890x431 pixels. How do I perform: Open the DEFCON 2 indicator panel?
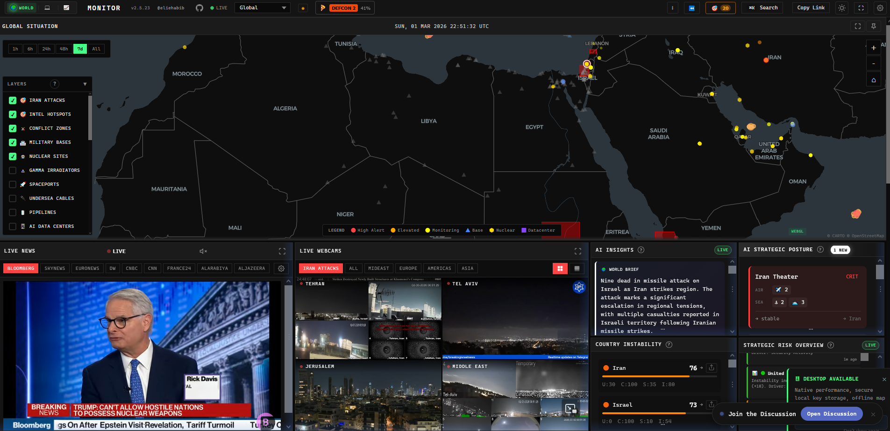(x=345, y=8)
